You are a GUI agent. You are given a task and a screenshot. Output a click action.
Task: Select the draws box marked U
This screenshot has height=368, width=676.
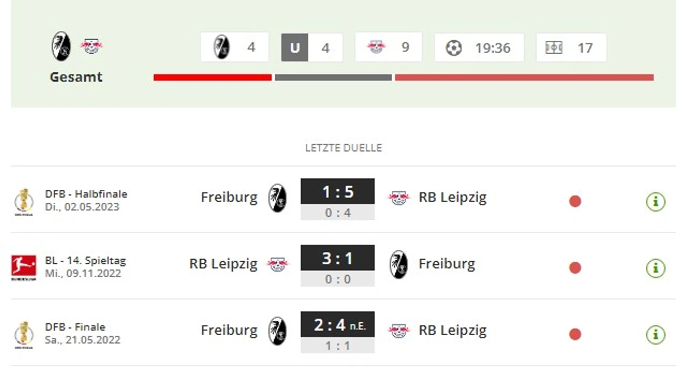pyautogui.click(x=312, y=47)
